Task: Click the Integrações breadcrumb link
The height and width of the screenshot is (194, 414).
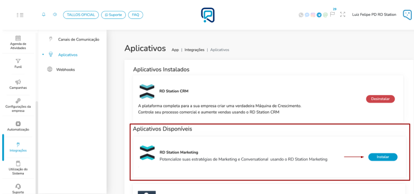Action: point(194,50)
